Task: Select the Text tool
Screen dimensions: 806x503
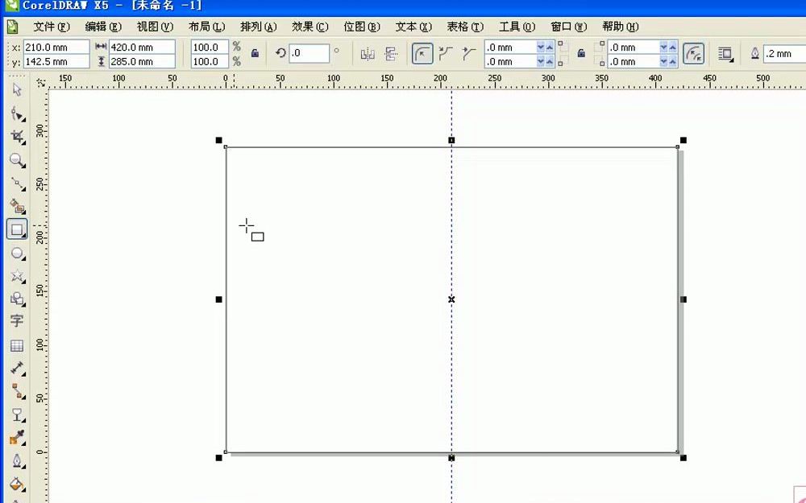Action: tap(16, 321)
